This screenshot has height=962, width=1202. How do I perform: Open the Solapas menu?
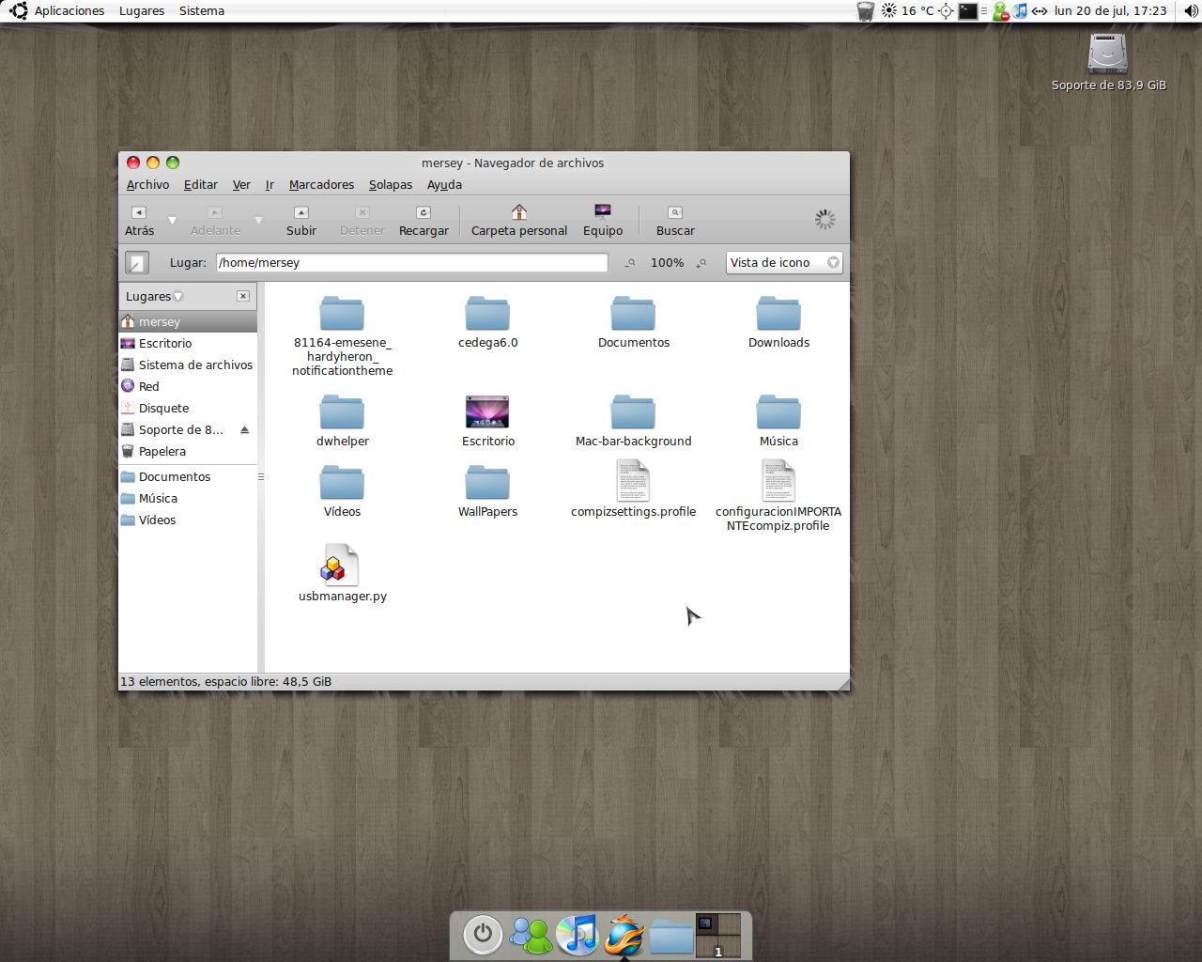point(390,185)
